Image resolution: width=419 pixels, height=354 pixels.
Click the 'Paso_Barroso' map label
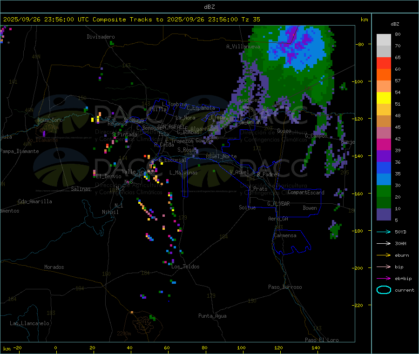tap(285, 287)
